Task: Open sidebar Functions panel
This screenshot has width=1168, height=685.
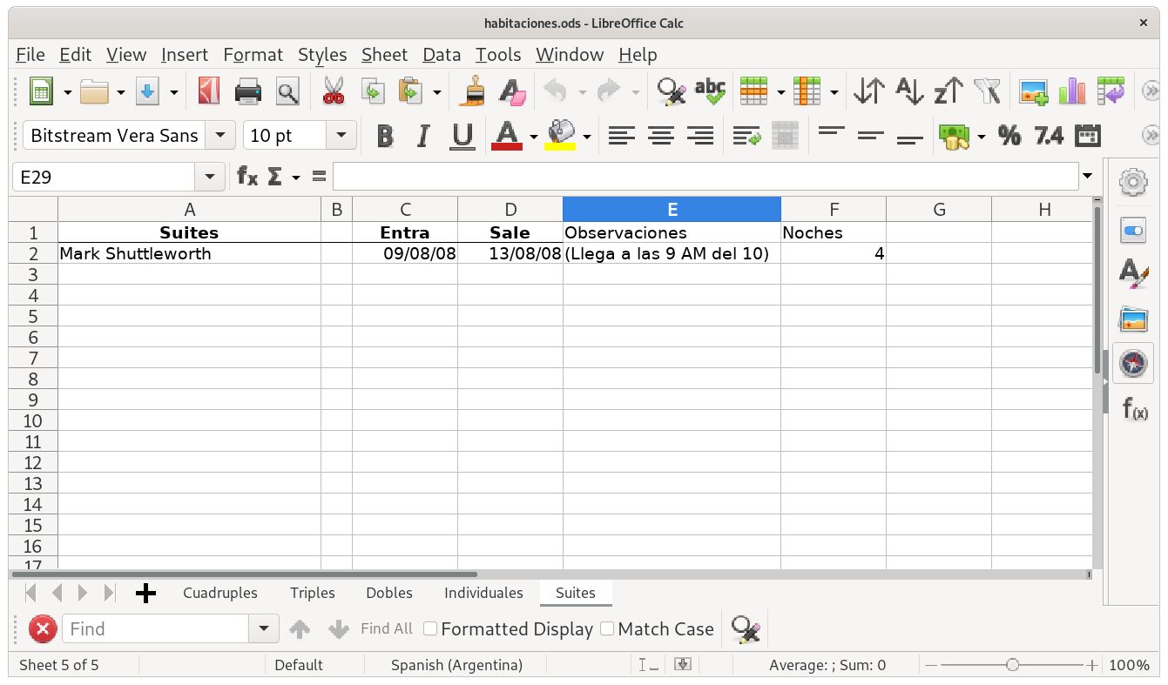Action: (1134, 407)
